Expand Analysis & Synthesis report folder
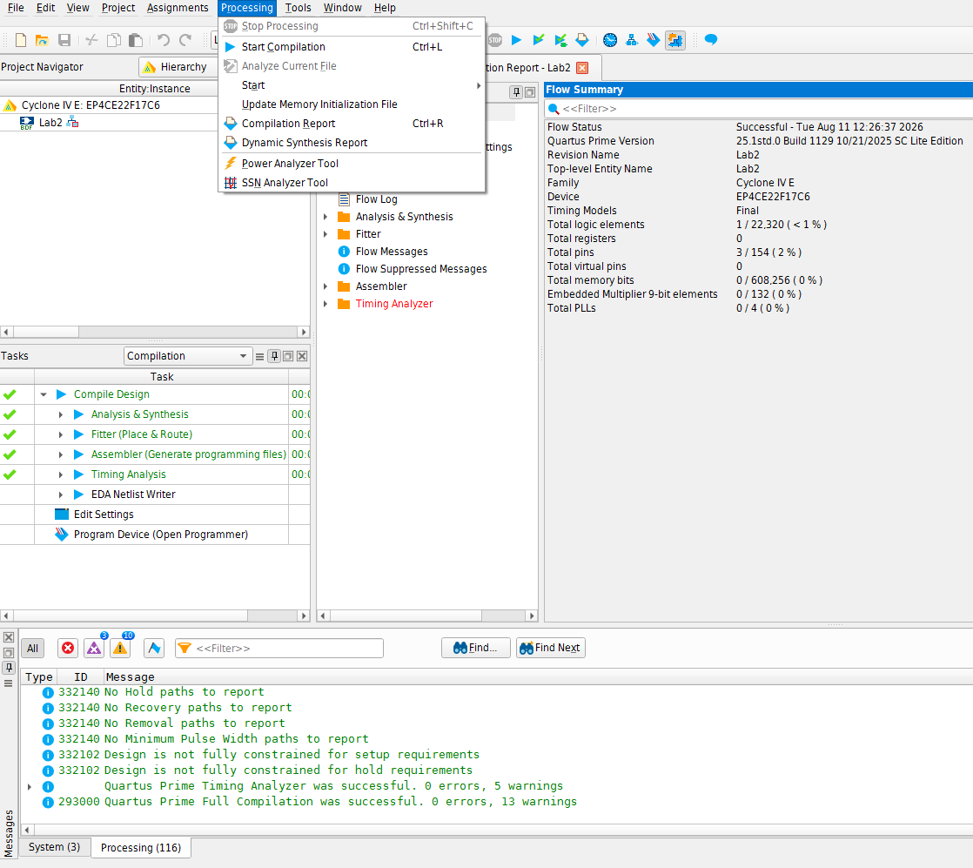Screen dimensions: 973x868 pos(325,217)
